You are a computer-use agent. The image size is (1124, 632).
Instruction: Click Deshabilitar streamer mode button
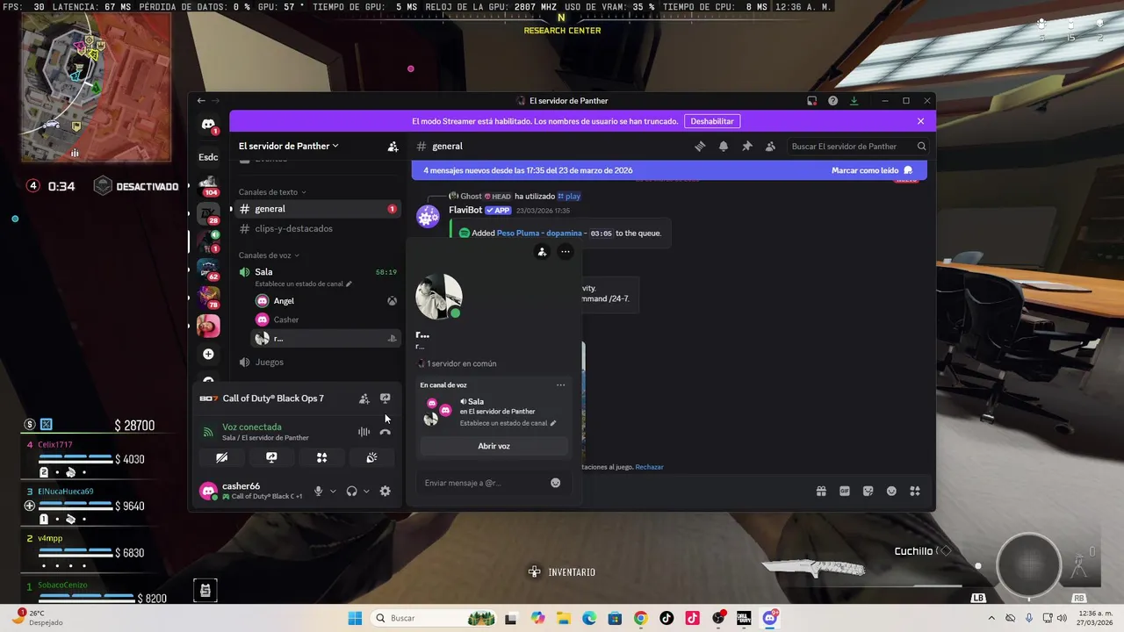[x=711, y=121]
